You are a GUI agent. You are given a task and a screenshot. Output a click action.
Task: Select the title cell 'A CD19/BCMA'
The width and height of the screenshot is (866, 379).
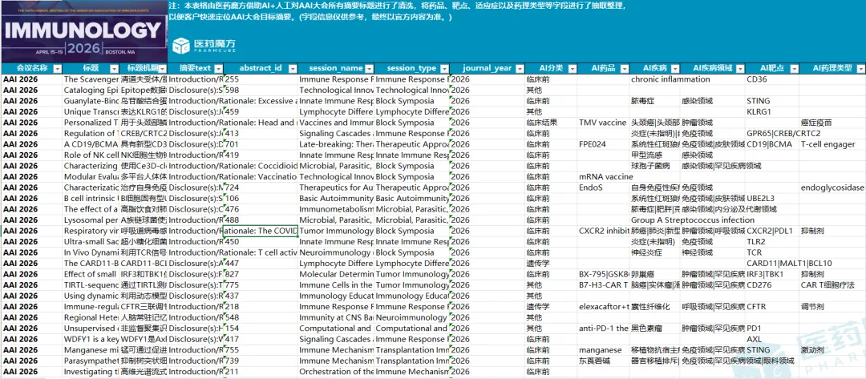coord(91,144)
